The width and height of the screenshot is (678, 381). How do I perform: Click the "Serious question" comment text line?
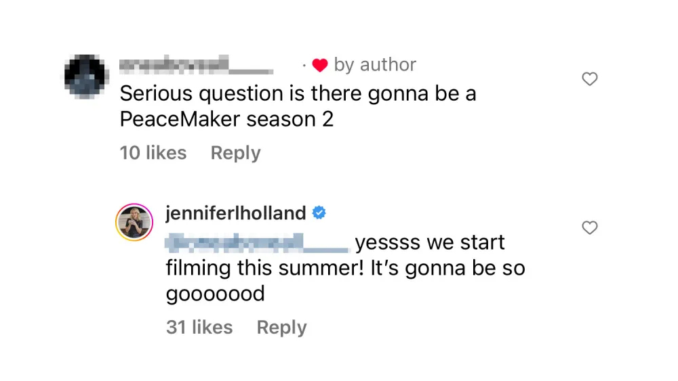pyautogui.click(x=298, y=93)
